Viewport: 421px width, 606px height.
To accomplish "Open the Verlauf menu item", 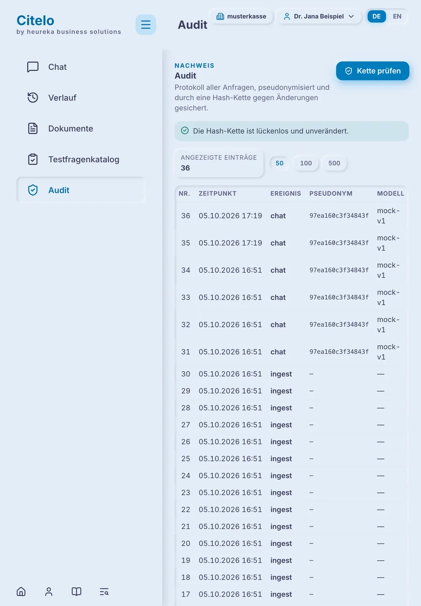I will point(81,98).
